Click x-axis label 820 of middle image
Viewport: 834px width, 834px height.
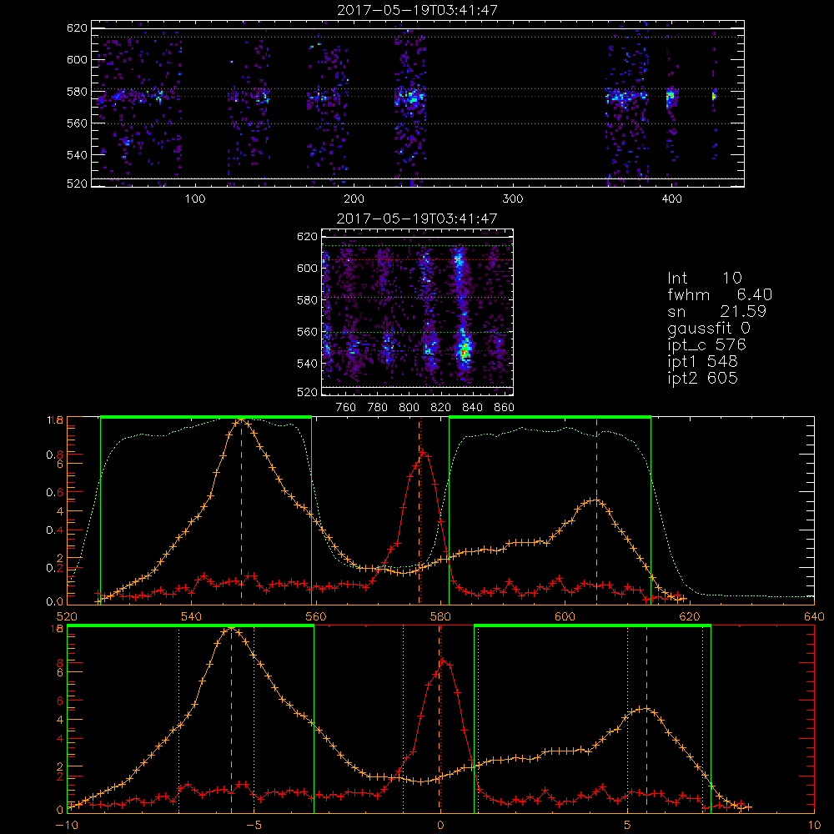pyautogui.click(x=440, y=408)
